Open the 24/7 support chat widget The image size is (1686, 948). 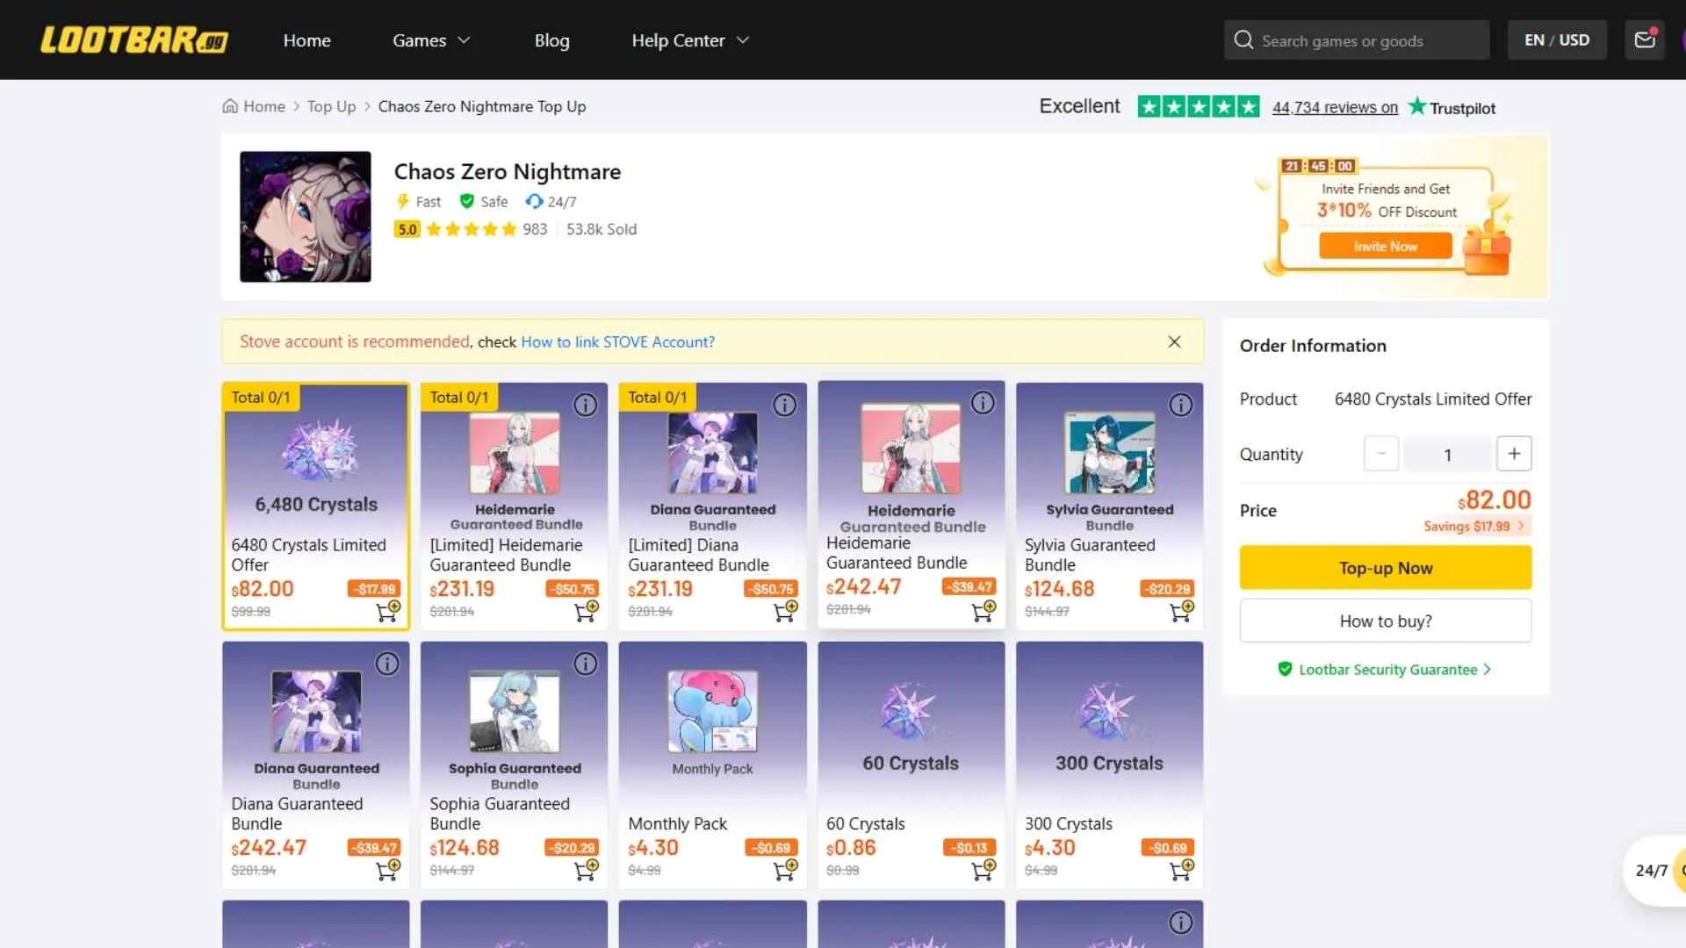coord(1655,870)
